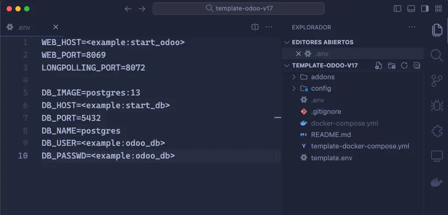Expand the config folder

click(x=294, y=88)
